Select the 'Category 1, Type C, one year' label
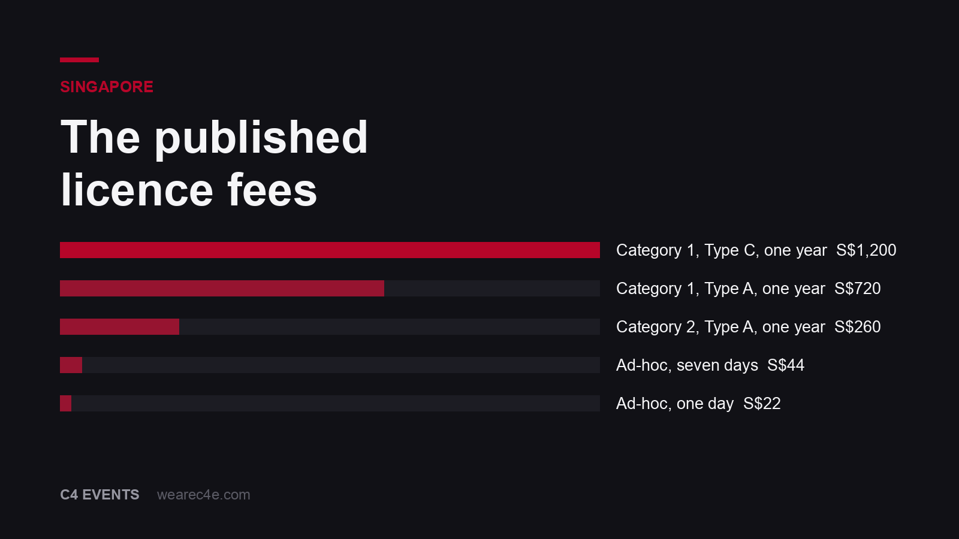 click(722, 250)
